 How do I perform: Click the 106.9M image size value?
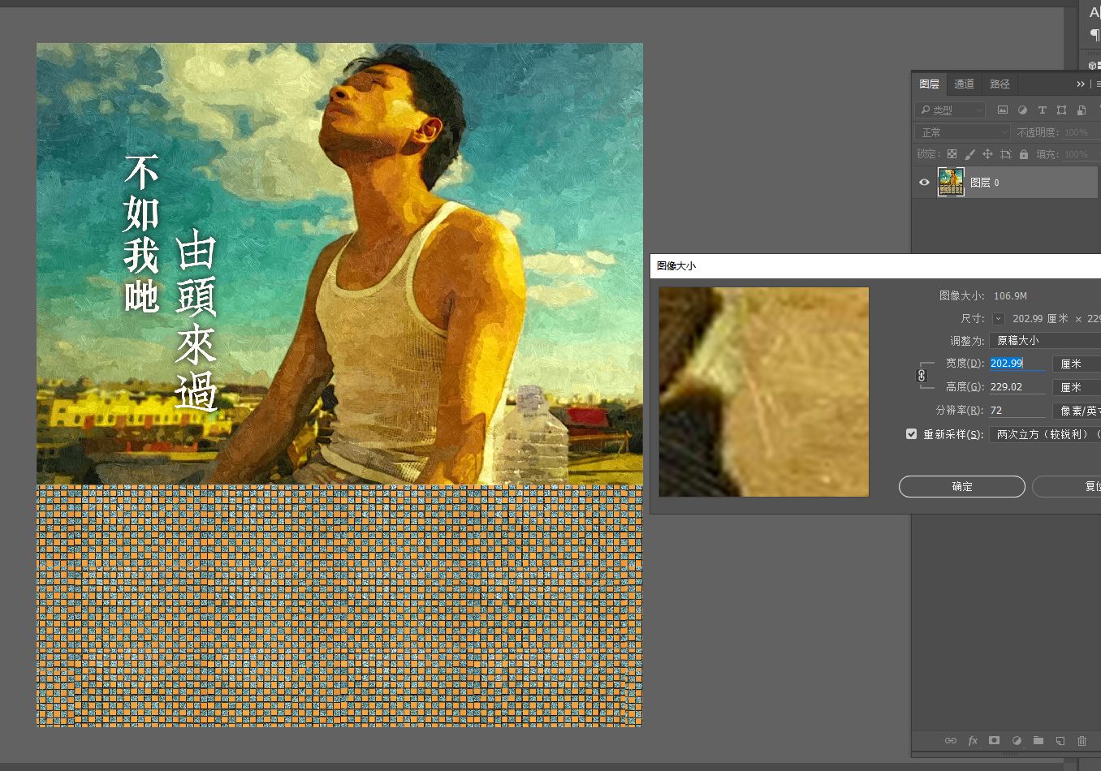click(1010, 296)
